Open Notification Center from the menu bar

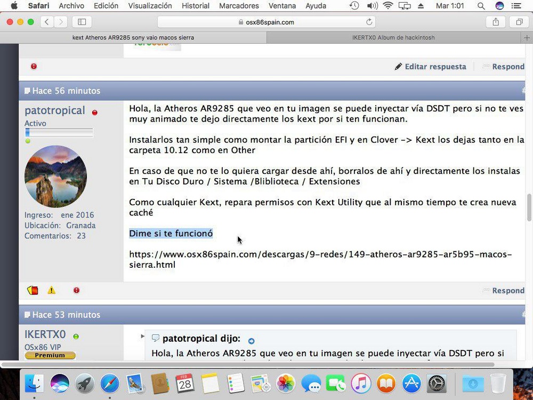[x=516, y=6]
